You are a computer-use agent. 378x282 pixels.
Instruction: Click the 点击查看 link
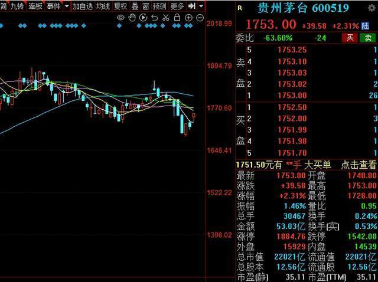[x=359, y=165]
